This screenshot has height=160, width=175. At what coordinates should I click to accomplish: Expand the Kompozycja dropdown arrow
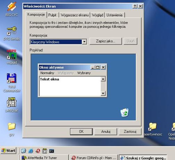[84, 42]
